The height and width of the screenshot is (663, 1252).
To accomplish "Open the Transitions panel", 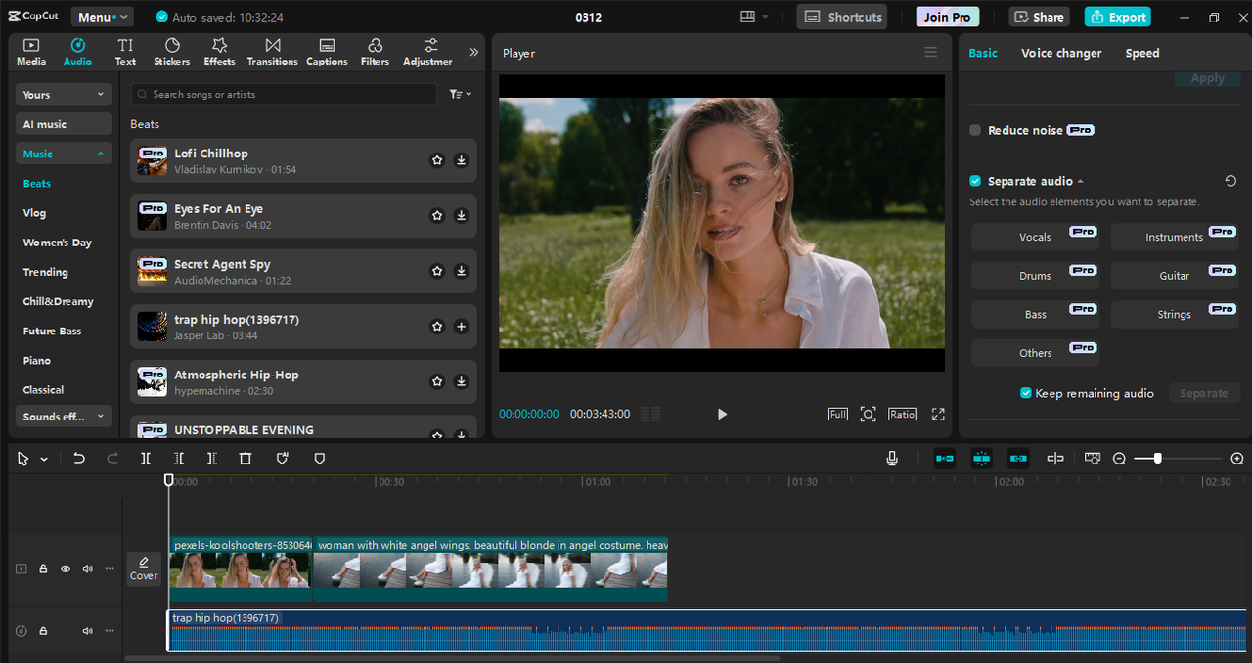I will [x=272, y=52].
